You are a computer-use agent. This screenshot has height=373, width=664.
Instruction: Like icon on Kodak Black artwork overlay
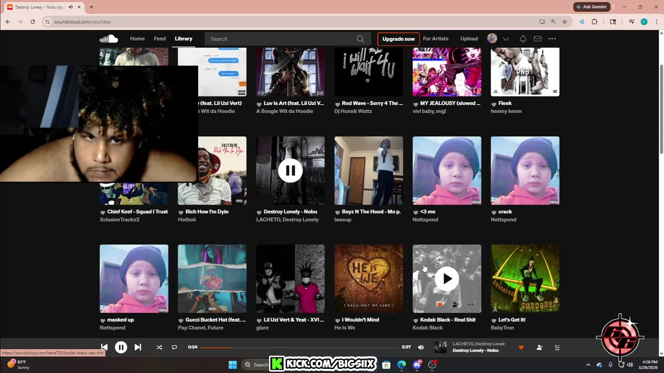440,305
